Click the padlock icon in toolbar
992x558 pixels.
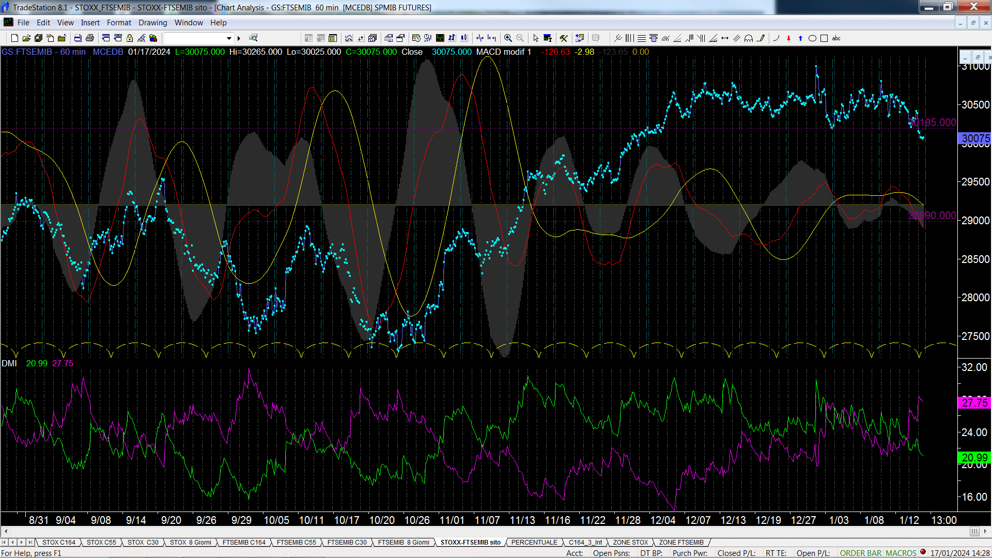[130, 38]
